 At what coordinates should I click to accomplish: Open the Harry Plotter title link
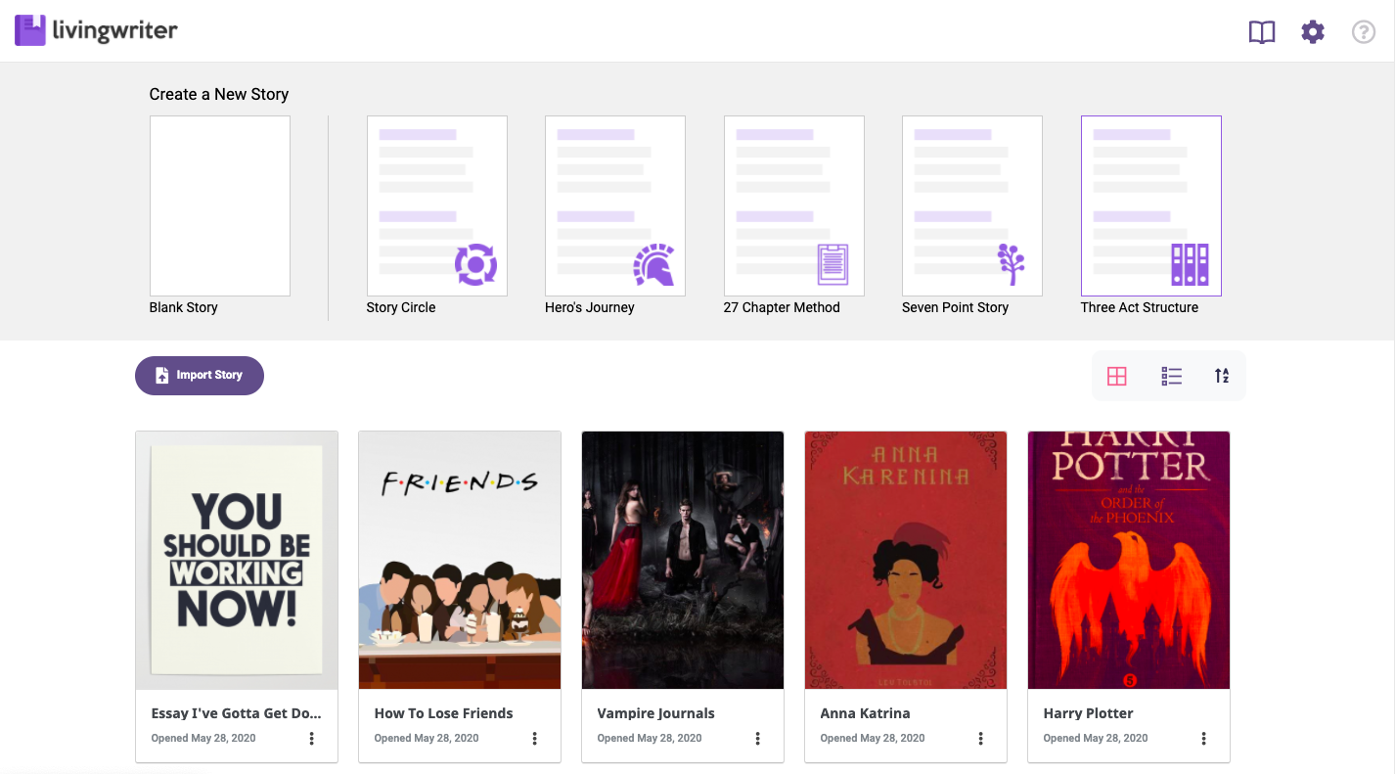(x=1088, y=713)
